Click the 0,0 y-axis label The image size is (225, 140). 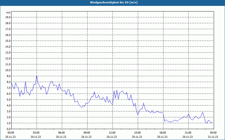(x=8, y=129)
